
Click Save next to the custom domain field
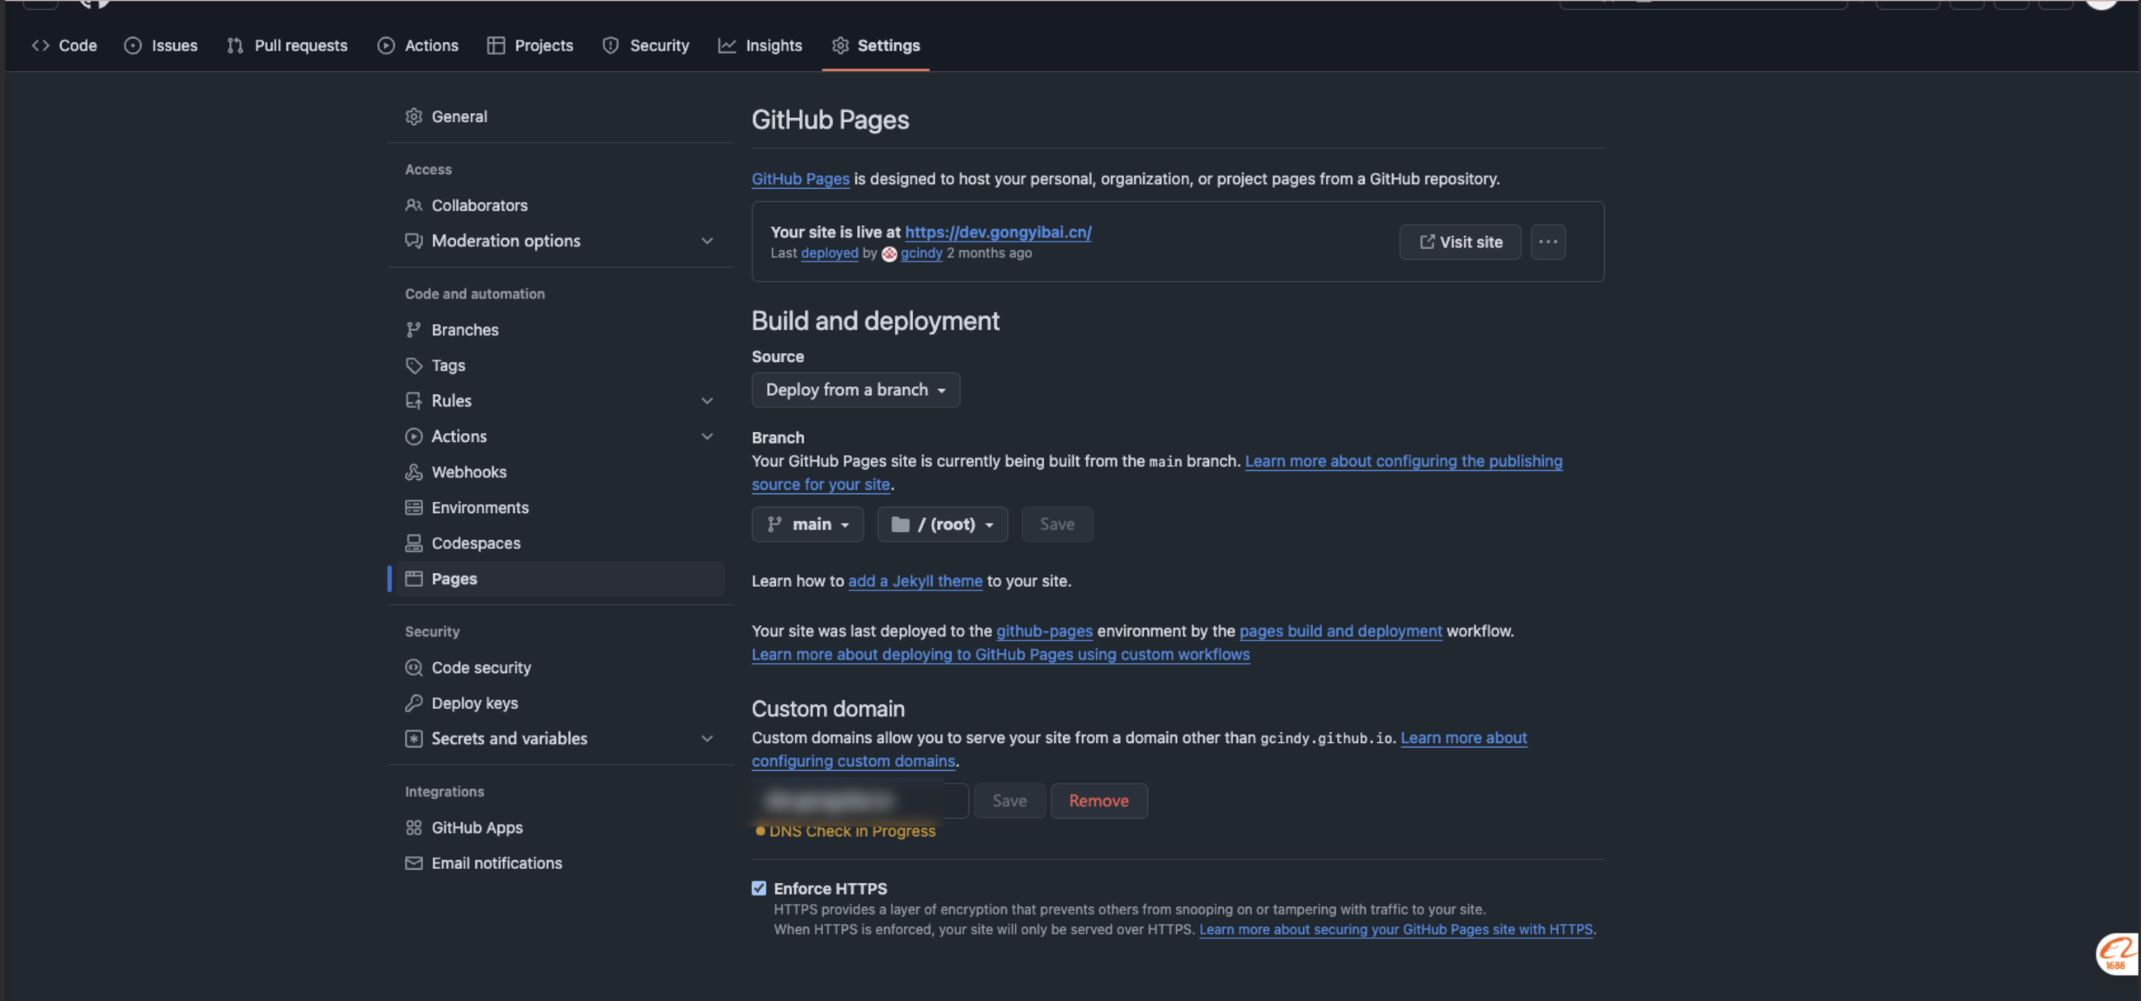click(x=1009, y=801)
